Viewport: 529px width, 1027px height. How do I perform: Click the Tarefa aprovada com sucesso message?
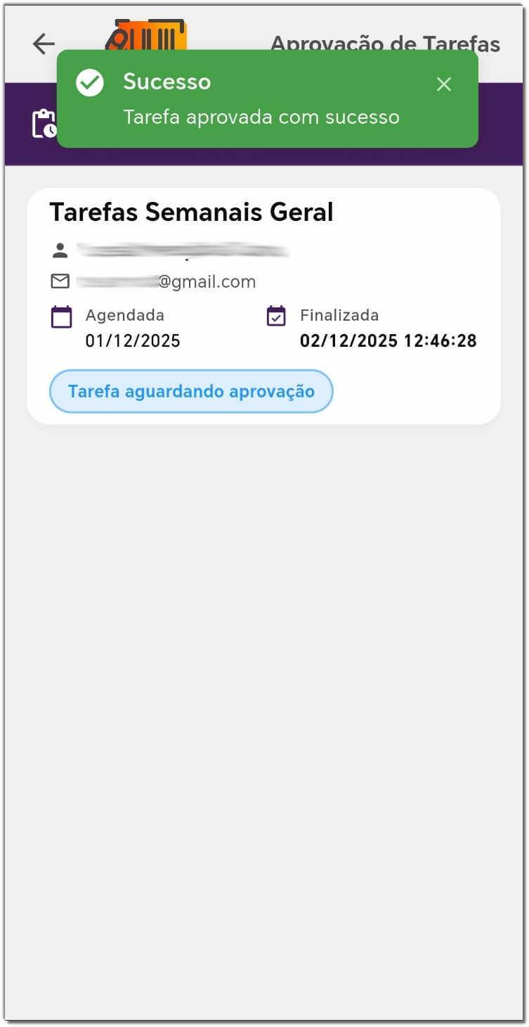click(261, 117)
